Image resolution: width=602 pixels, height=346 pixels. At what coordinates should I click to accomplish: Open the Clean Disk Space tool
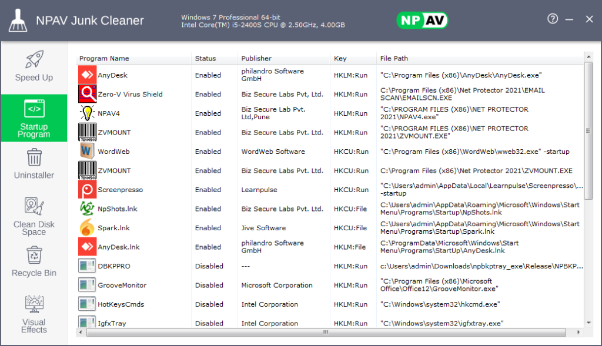coord(34,216)
